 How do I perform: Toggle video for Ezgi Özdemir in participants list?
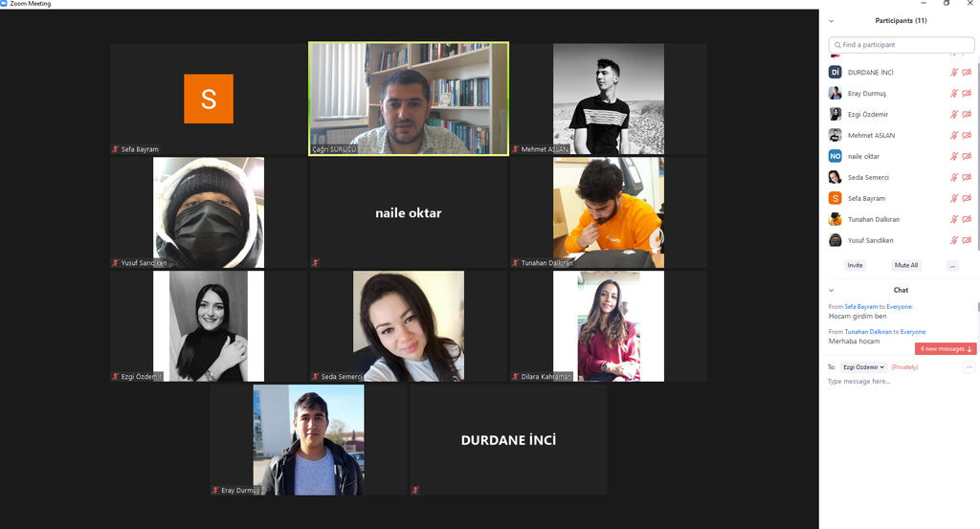pos(967,114)
